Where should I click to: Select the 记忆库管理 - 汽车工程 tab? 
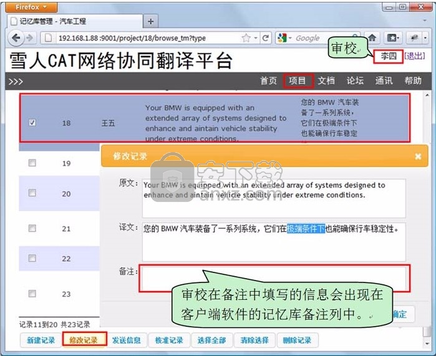tap(75, 21)
